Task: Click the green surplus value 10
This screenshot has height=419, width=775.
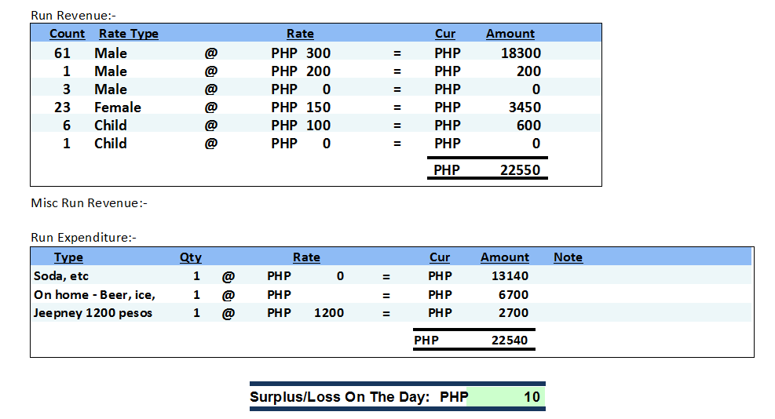Action: 532,397
